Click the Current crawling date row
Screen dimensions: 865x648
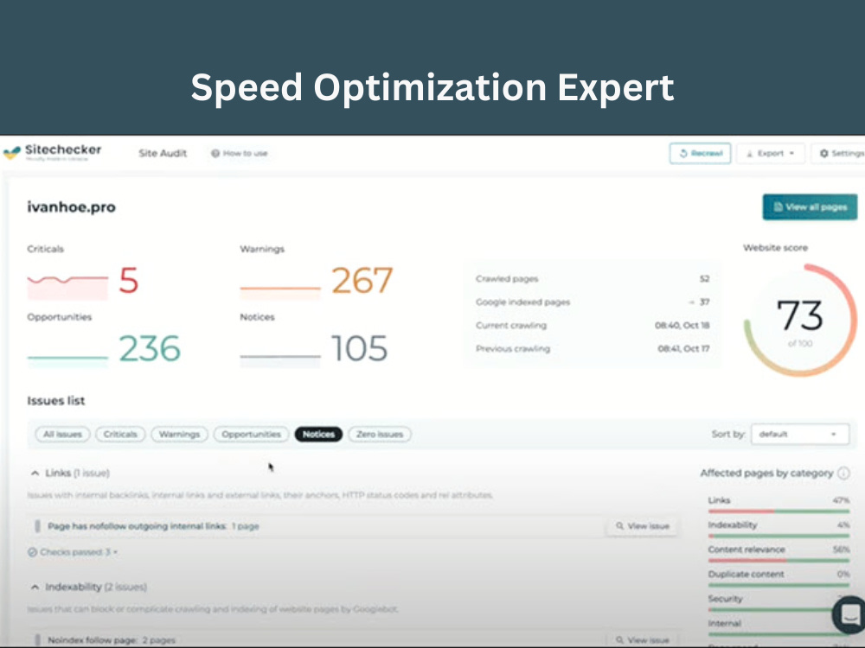click(593, 325)
